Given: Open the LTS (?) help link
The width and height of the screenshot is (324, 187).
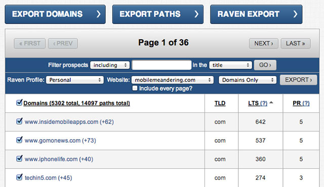Looking at the screenshot, I should coord(264,103).
